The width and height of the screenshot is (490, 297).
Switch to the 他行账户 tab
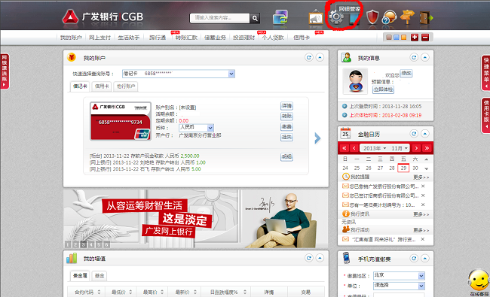click(126, 86)
